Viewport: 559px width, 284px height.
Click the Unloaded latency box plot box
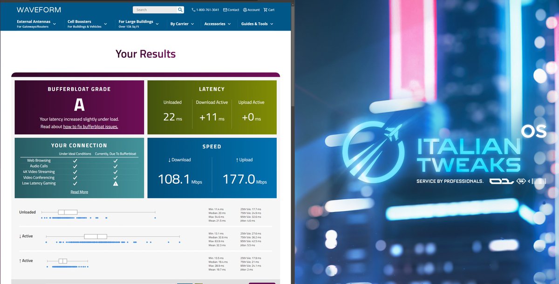tap(68, 212)
